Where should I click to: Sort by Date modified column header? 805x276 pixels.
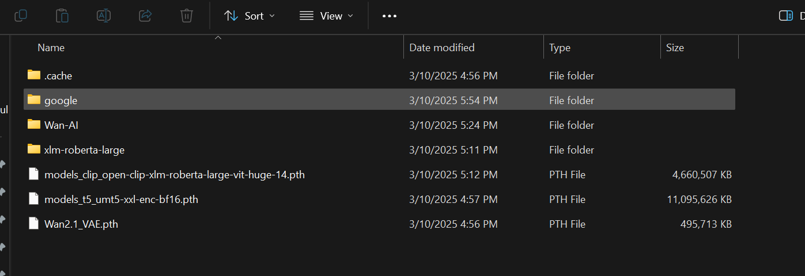tap(442, 48)
